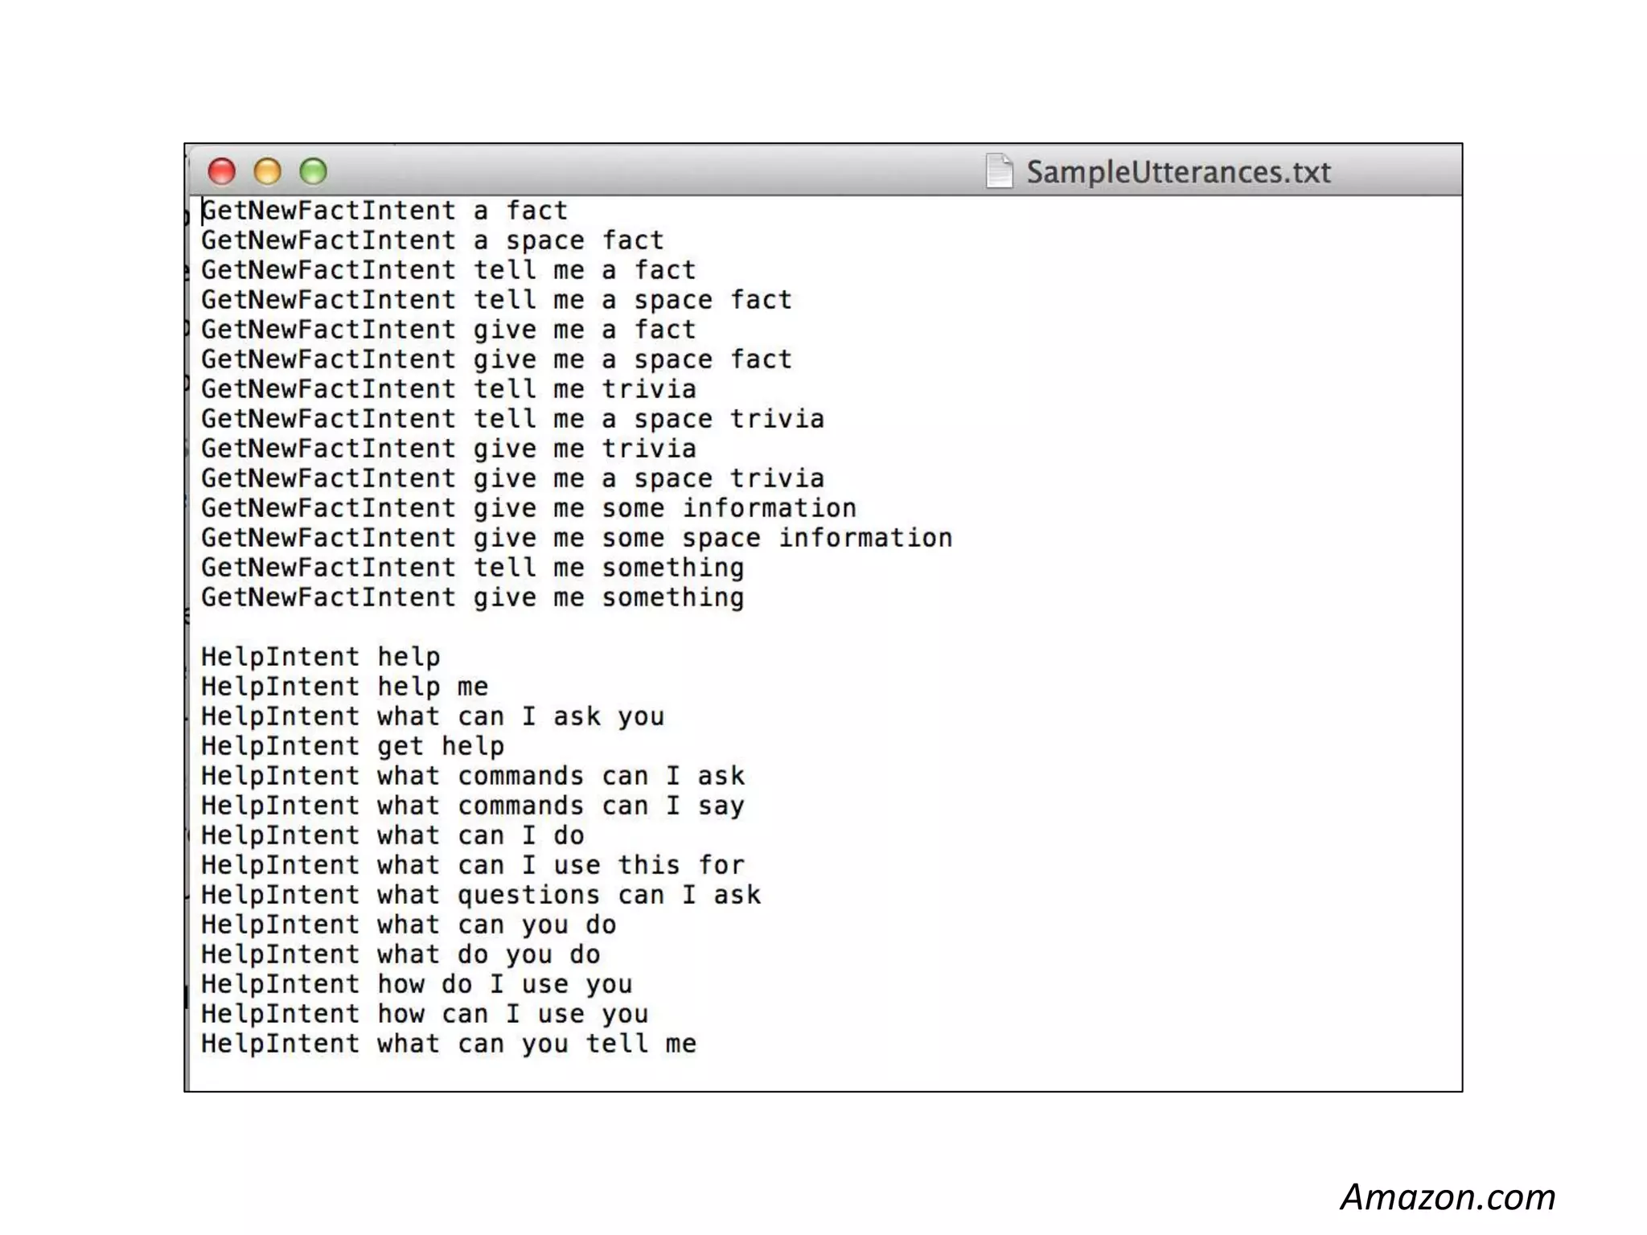
Task: Click the line 'GetNewFactIntent tell me something'
Action: (x=472, y=568)
